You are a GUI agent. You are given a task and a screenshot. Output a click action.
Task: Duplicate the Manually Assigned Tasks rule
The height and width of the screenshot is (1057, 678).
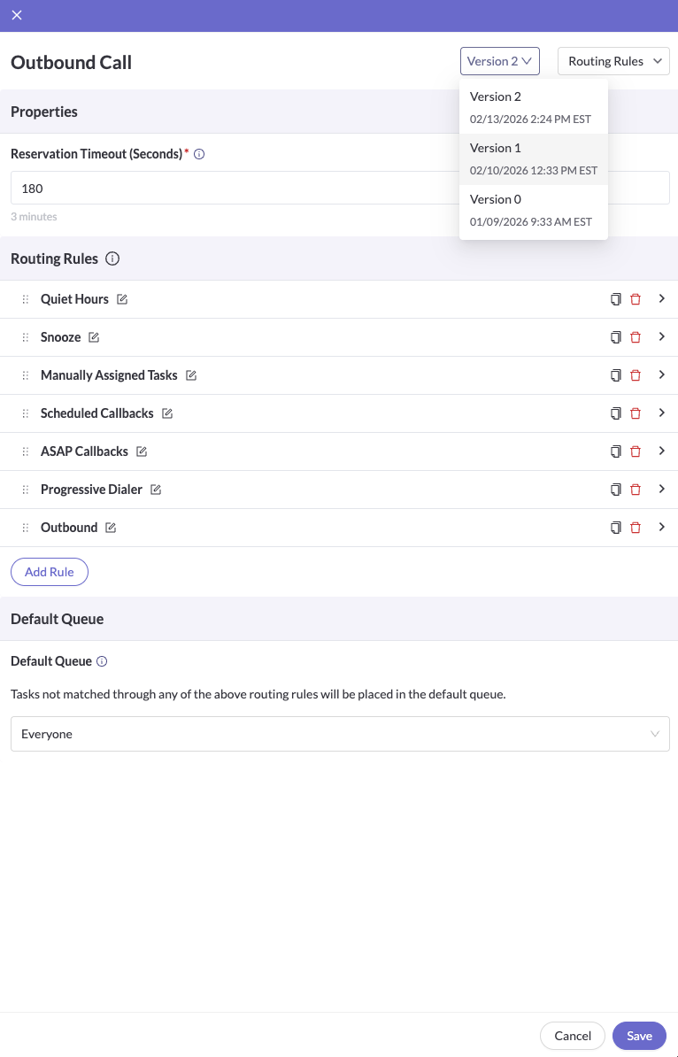click(615, 374)
